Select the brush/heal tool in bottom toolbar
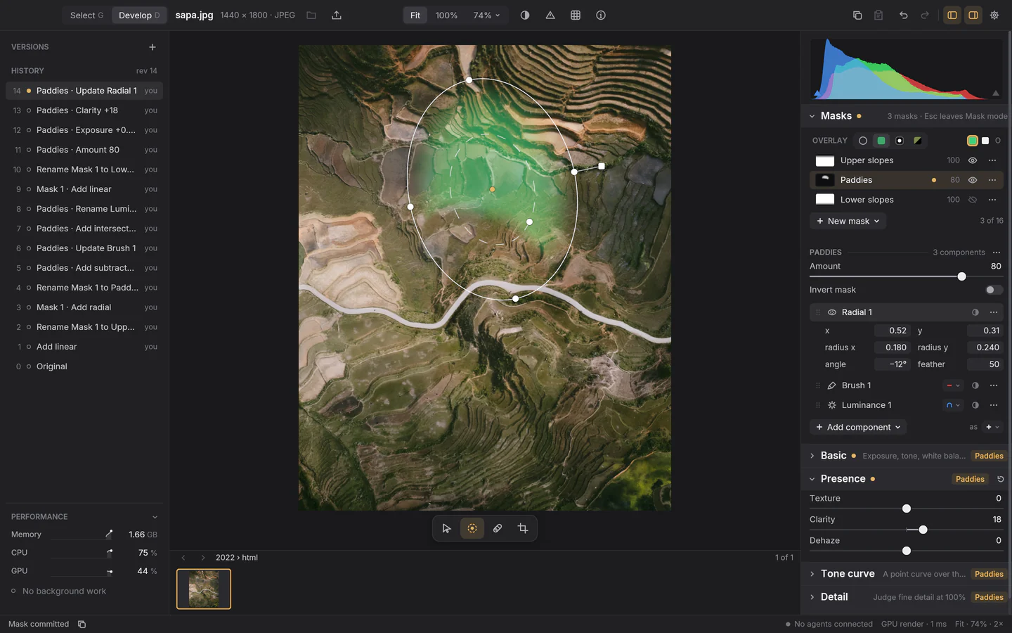This screenshot has height=633, width=1012. 498,528
